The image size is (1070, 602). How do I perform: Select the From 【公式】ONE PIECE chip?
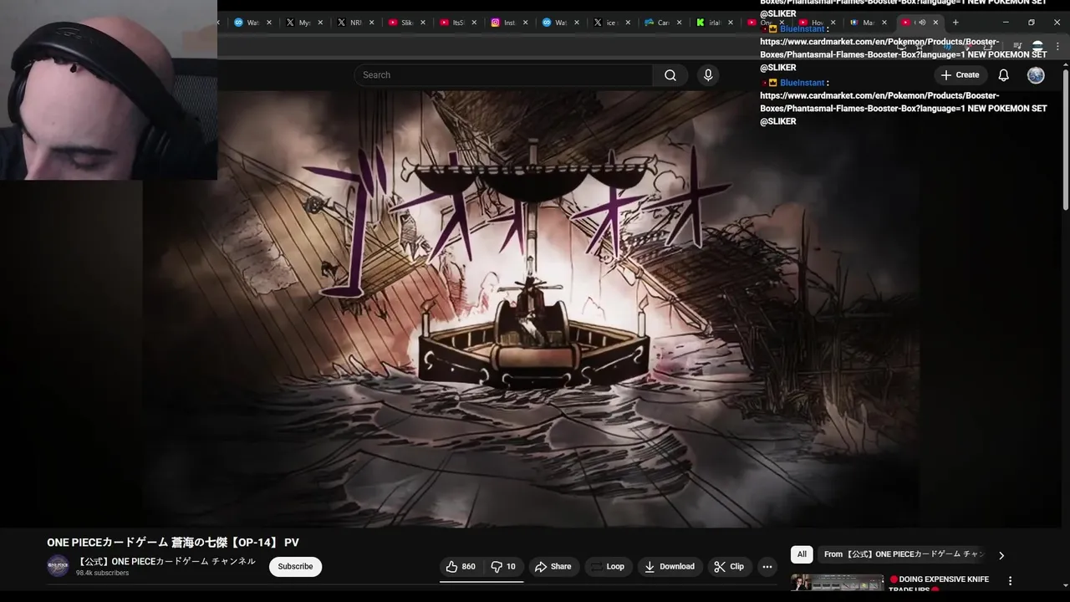point(904,554)
